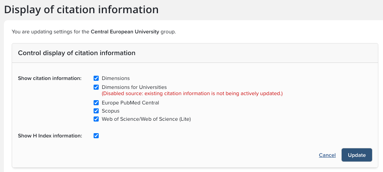Screen dimensions: 383x172
Task: Click the "Display of citation information" page title
Action: 81,9
